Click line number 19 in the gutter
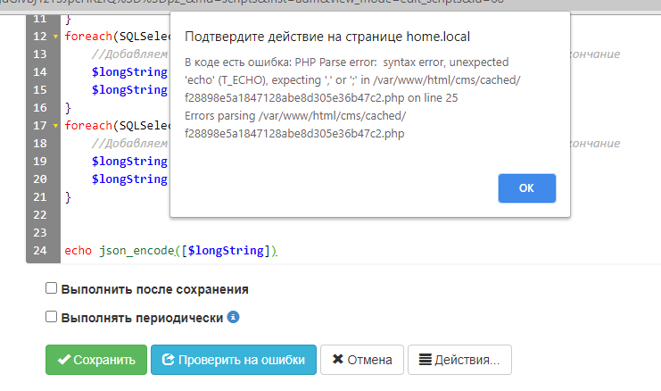This screenshot has height=391, width=661. coord(38,162)
